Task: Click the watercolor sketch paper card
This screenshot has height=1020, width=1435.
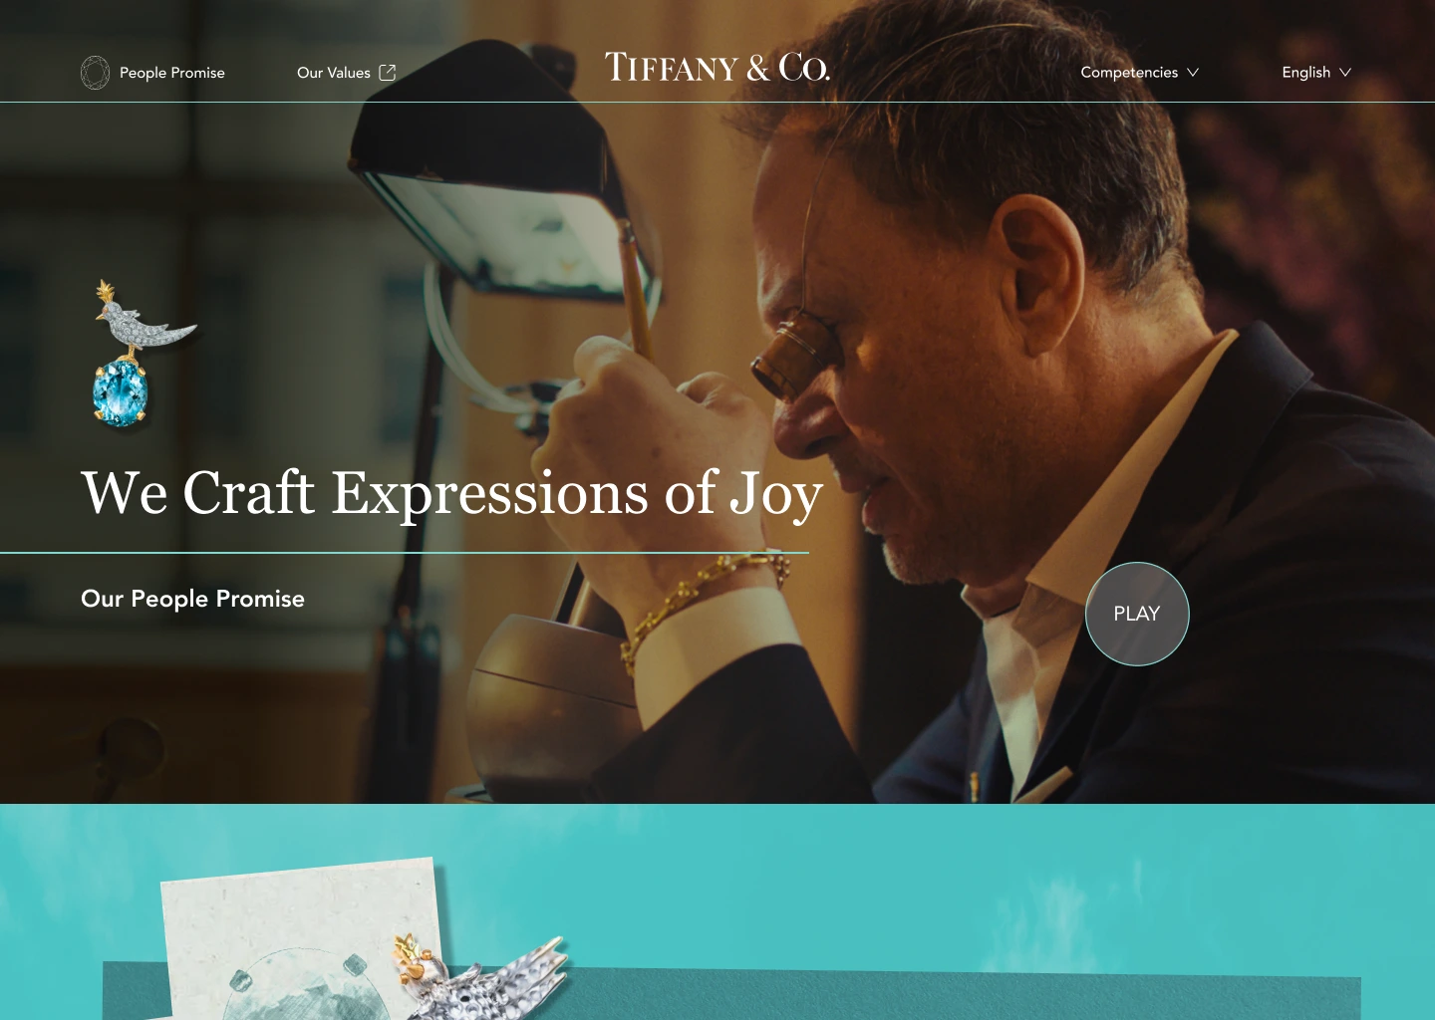Action: (299, 939)
